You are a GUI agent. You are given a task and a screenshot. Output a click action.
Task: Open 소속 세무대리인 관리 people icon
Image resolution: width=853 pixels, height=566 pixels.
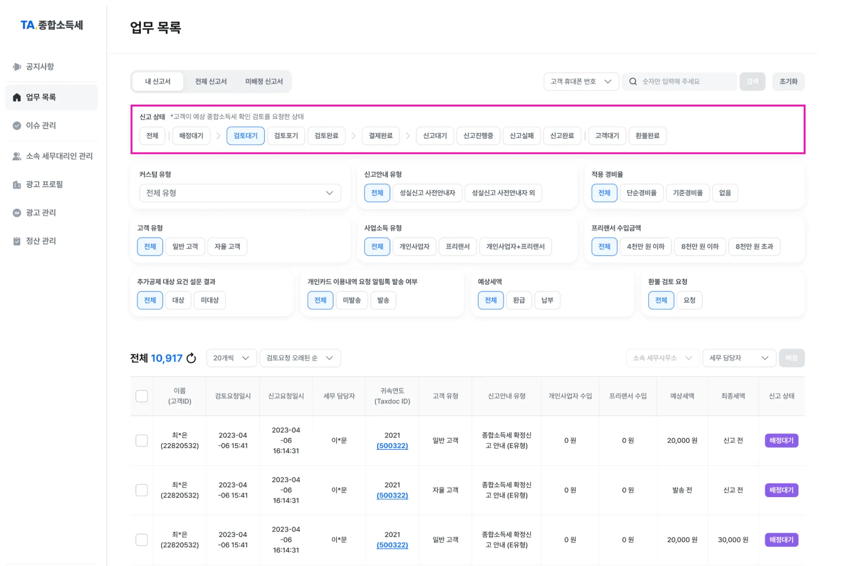(17, 156)
